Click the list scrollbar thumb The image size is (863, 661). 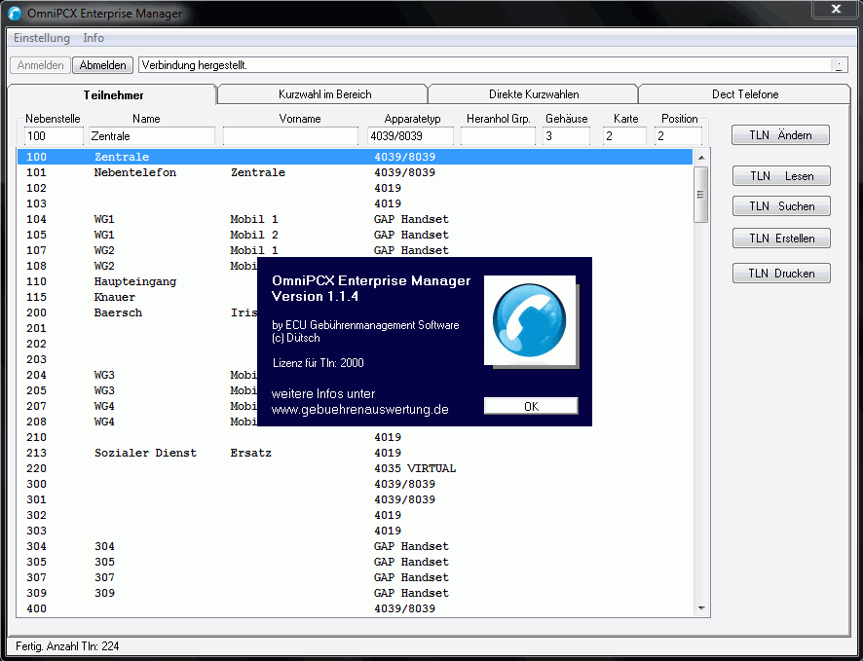tap(701, 195)
